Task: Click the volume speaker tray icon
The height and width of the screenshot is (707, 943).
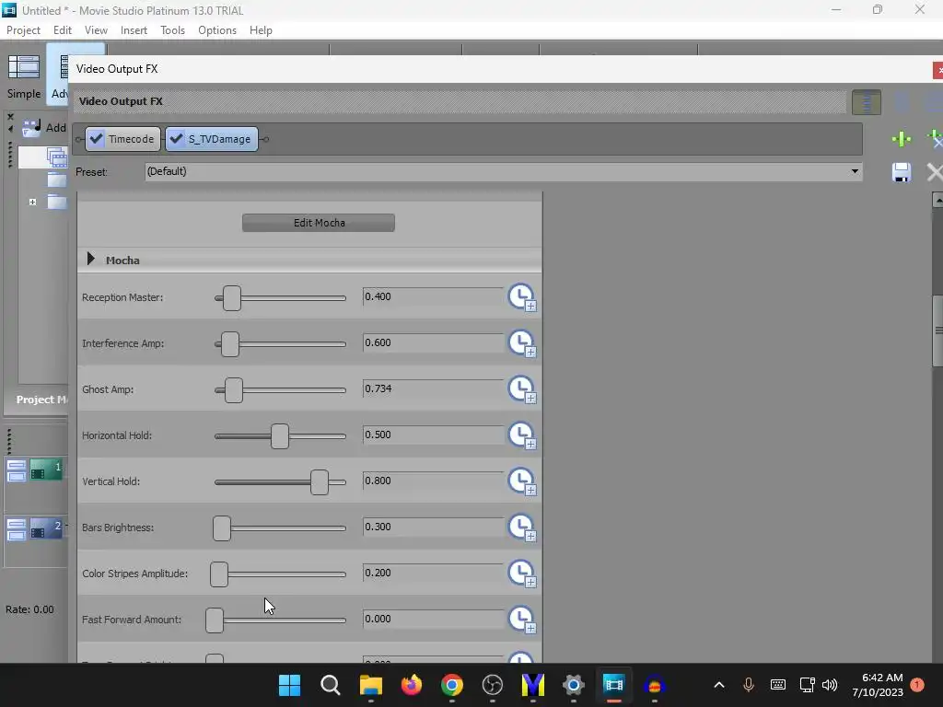Action: 830,685
